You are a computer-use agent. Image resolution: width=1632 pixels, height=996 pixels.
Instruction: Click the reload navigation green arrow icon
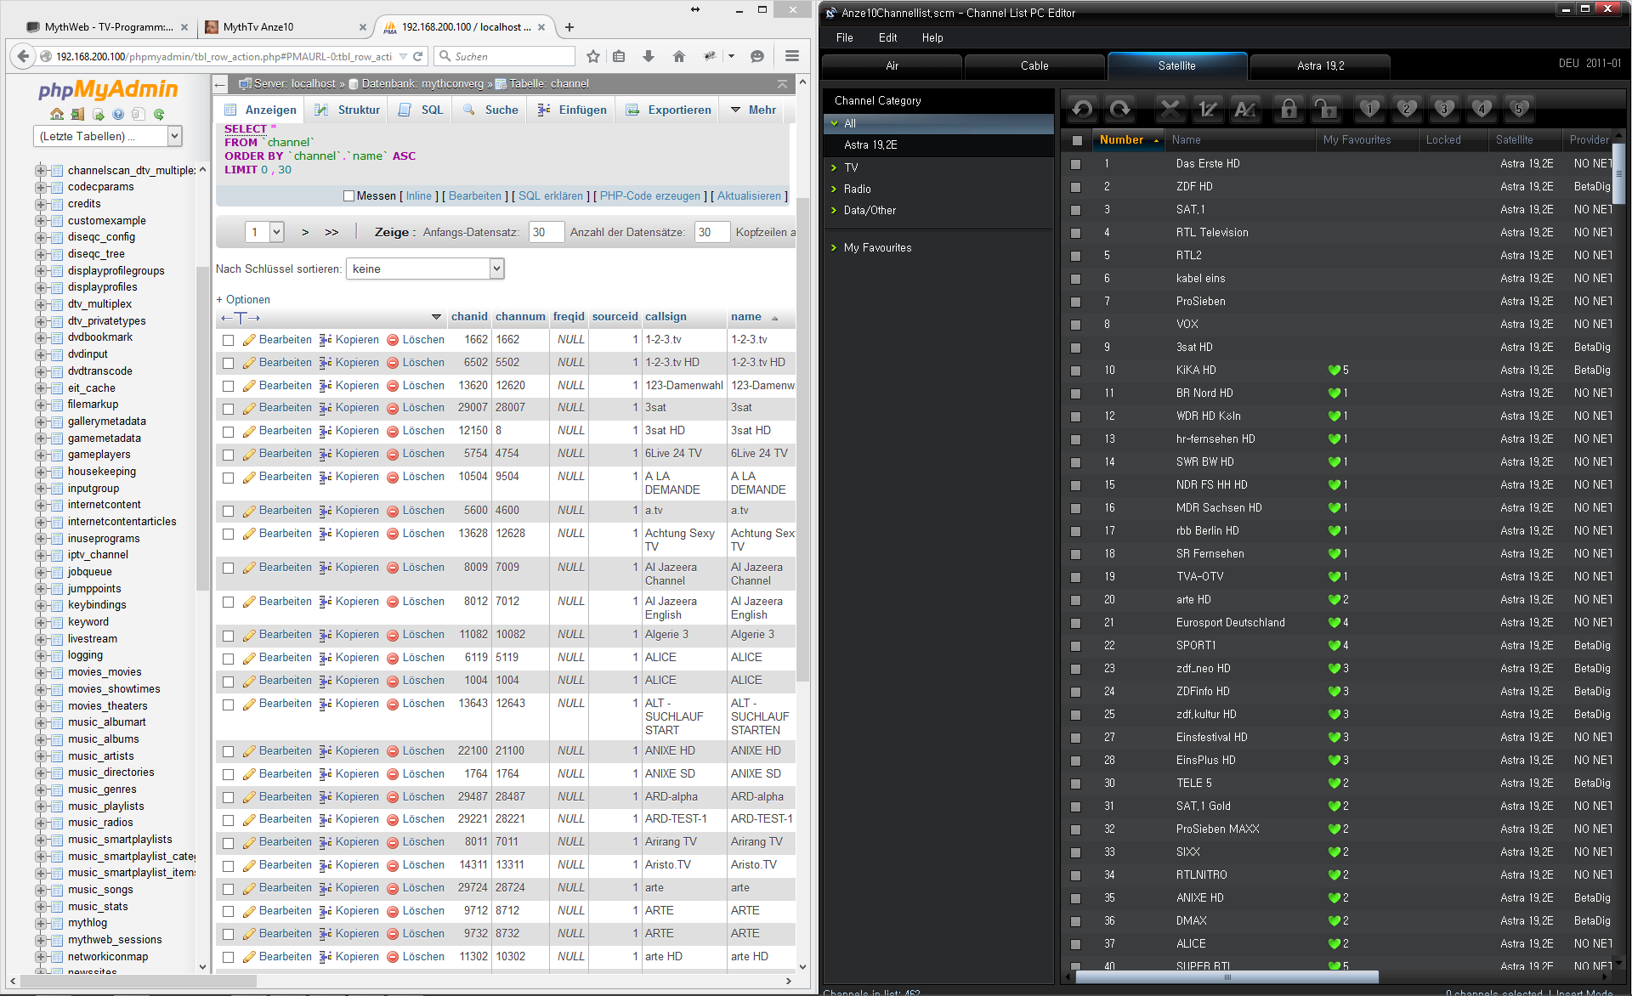click(x=159, y=114)
